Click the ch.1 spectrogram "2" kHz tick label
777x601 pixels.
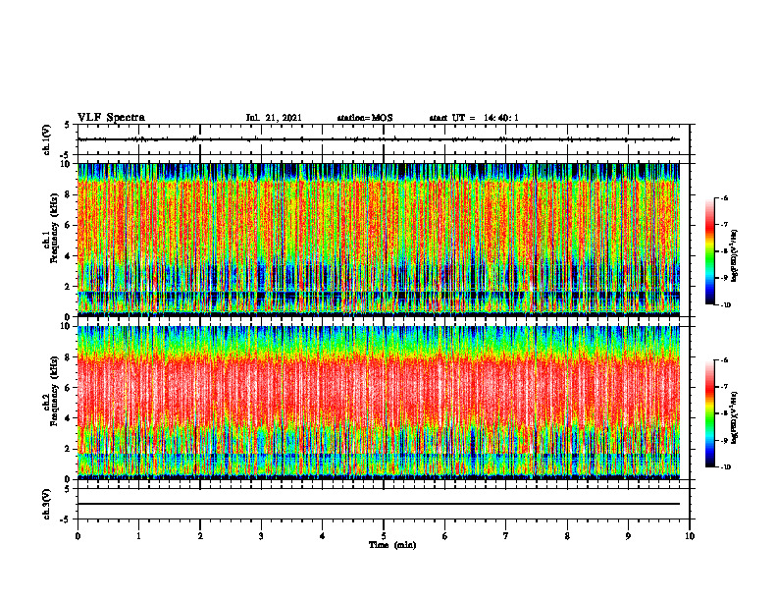tap(69, 286)
